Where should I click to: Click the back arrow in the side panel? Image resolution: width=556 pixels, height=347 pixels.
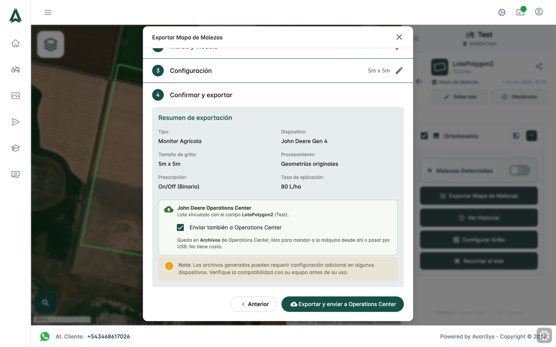pos(419,82)
